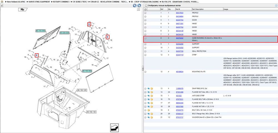Click the plus icon for MOUNTING PLATE row
278x133 pixels.
point(145,72)
